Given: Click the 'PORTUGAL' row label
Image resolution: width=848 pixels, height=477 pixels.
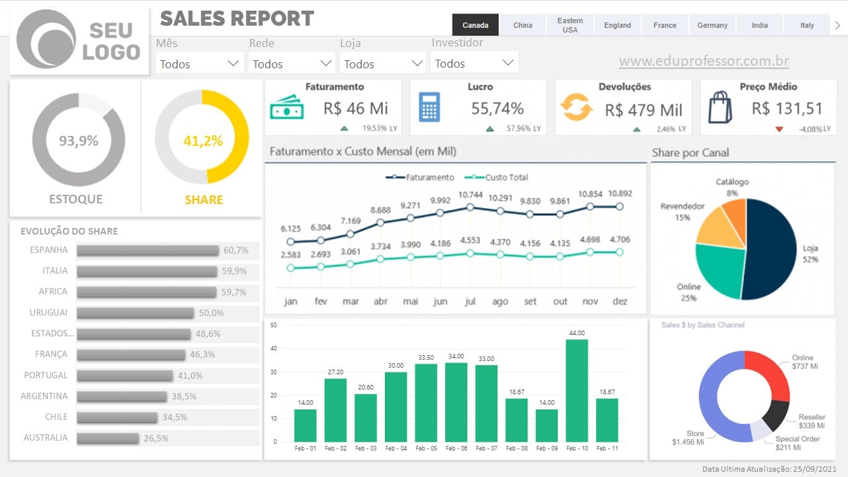Looking at the screenshot, I should click(x=46, y=375).
